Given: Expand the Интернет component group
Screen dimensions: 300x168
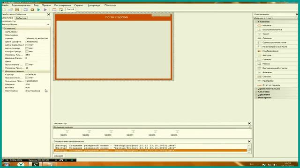Looking at the screenshot, I should [x=256, y=98].
